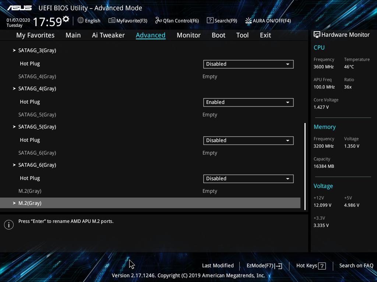Viewport: 377px width, 282px height.
Task: Expand the highlighted M.2(Gray) entry
Action: click(150, 203)
